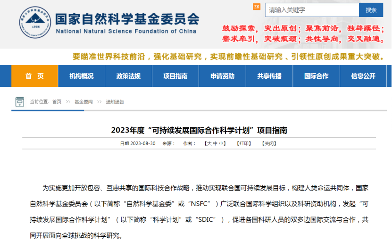This screenshot has width=392, height=241.
Task: Select the 信息公开 navigation item
Action: coord(363,76)
